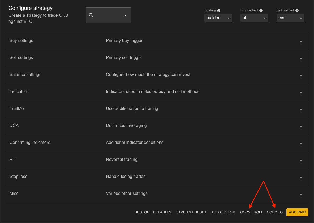Expand the Stop loss section

[x=301, y=178]
